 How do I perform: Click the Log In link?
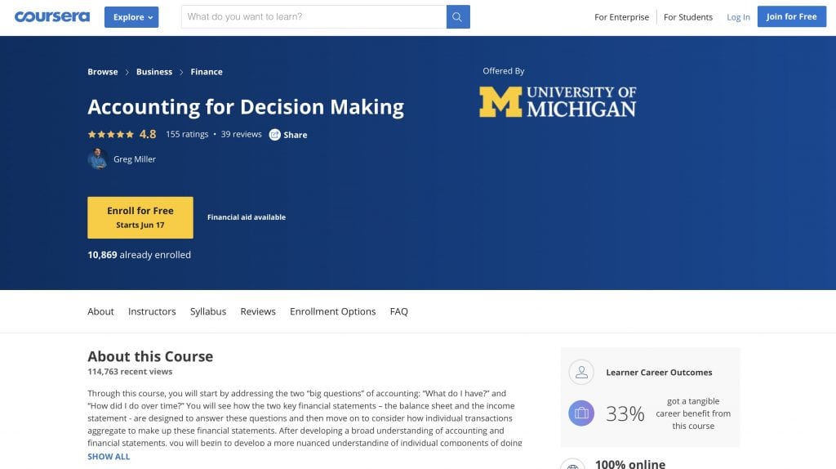tap(738, 17)
